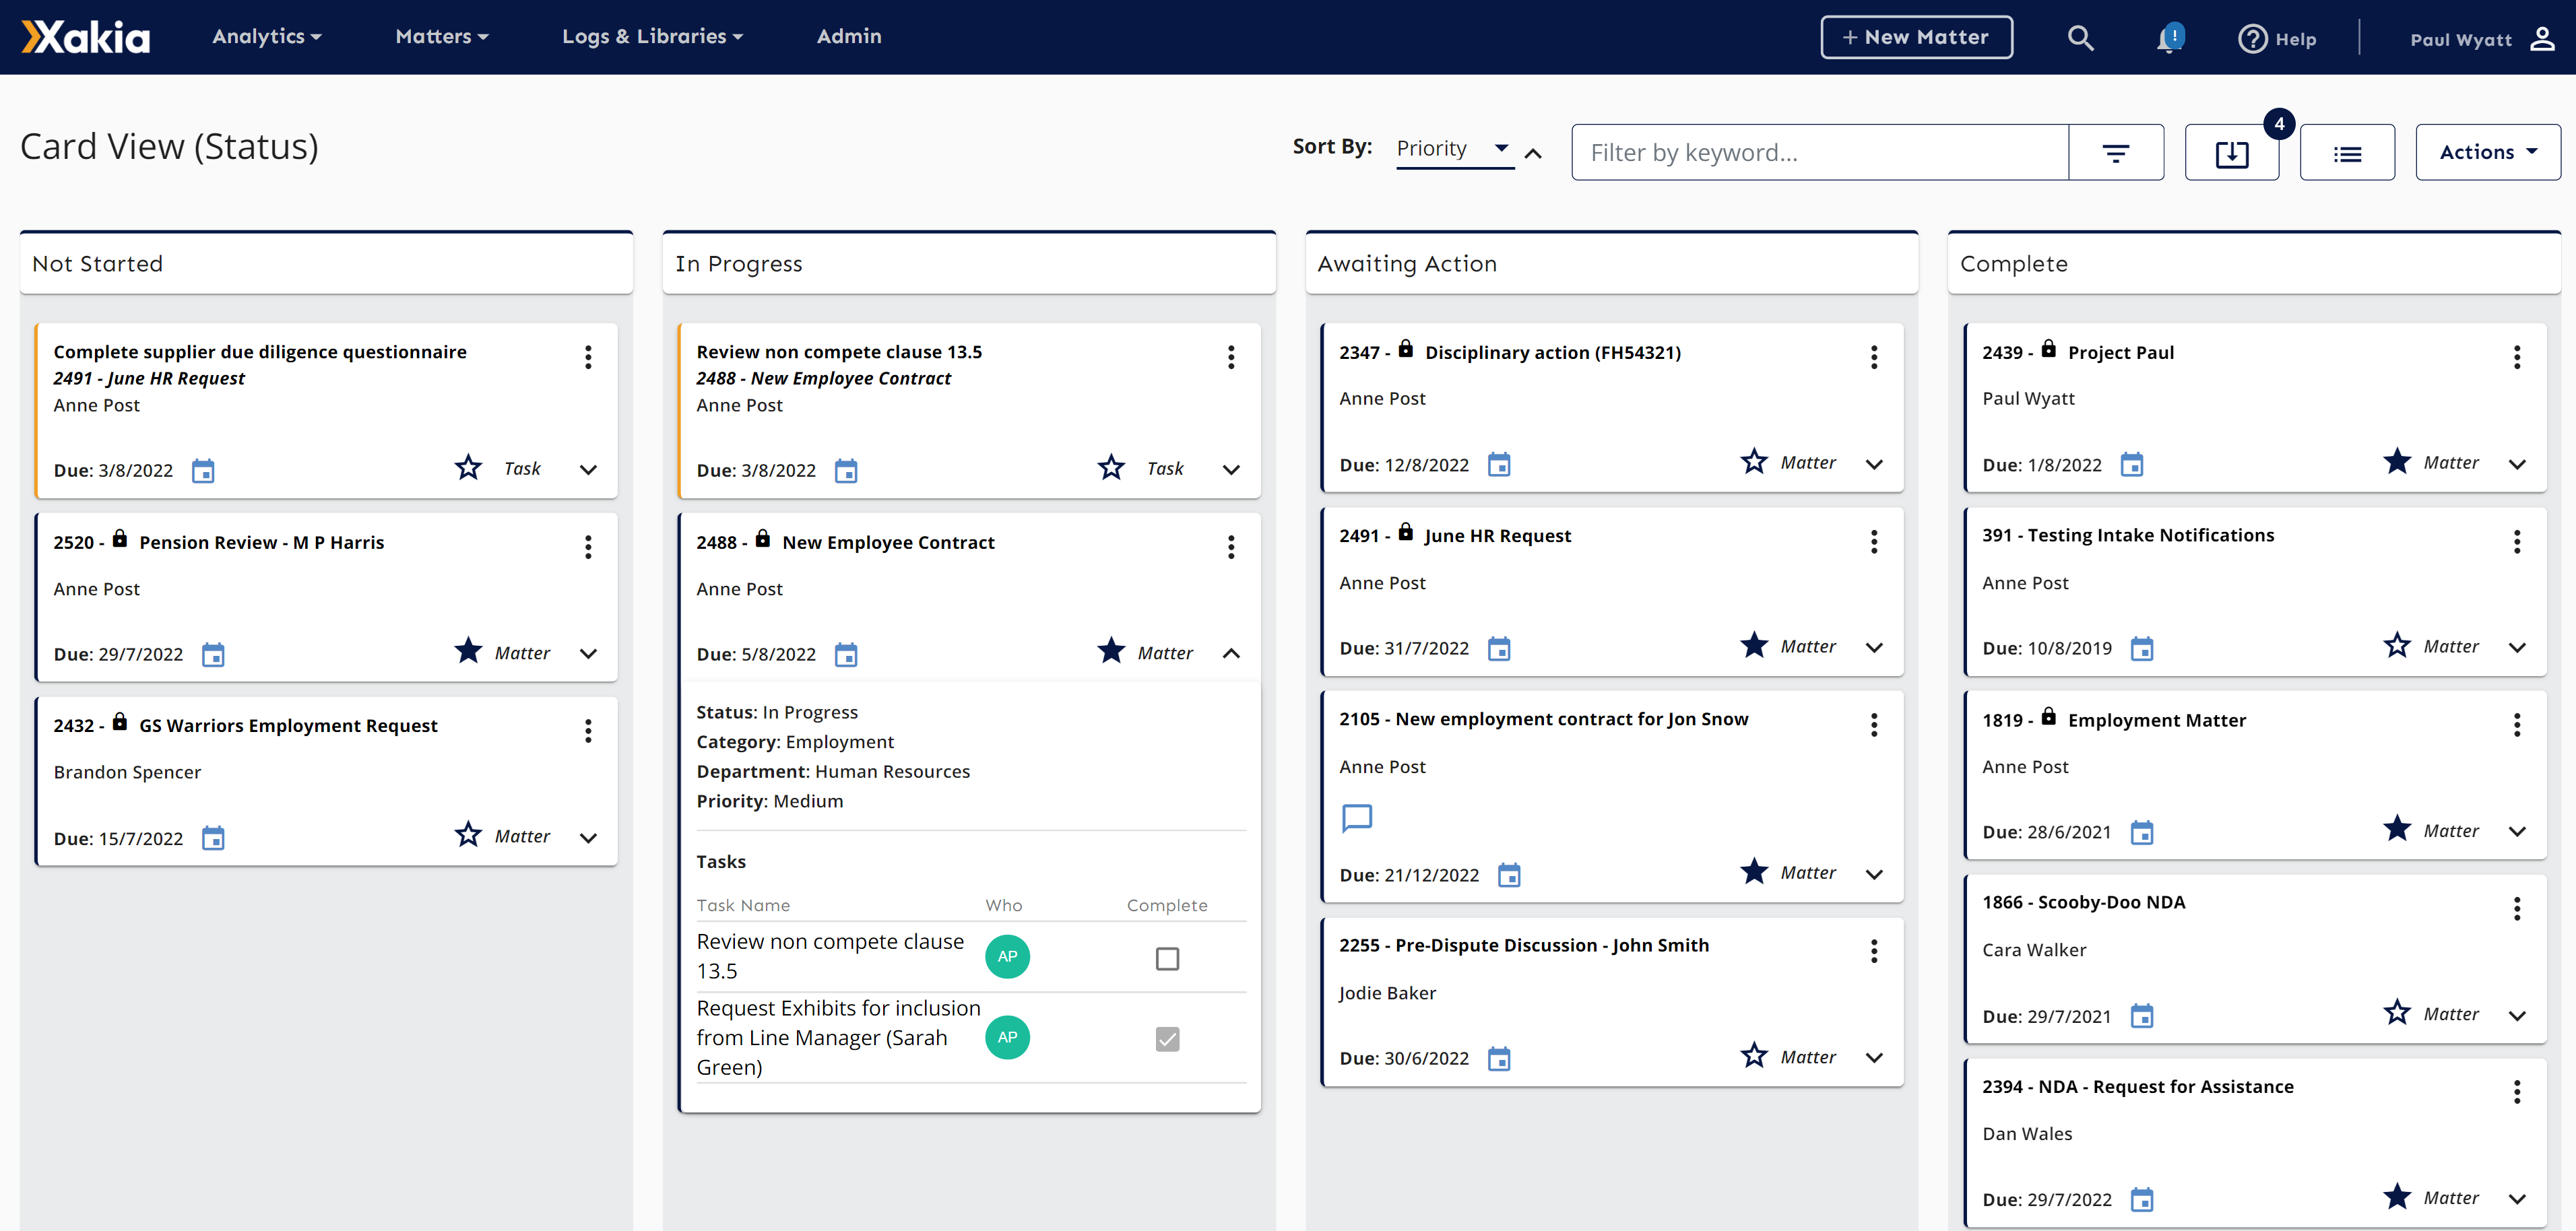Open the Analytics menu
The width and height of the screenshot is (2576, 1231).
[266, 37]
